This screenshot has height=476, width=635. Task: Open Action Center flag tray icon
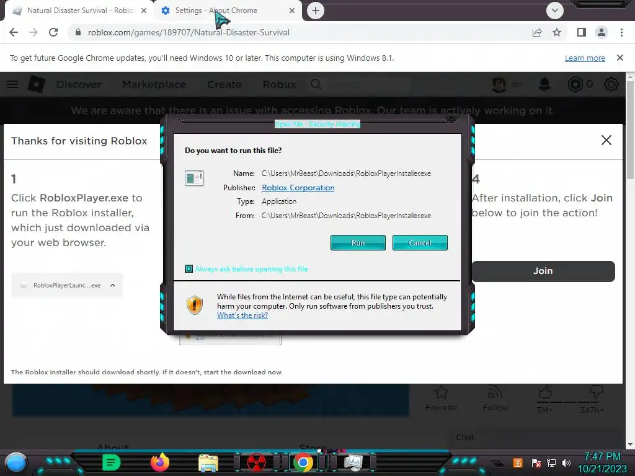click(x=536, y=462)
